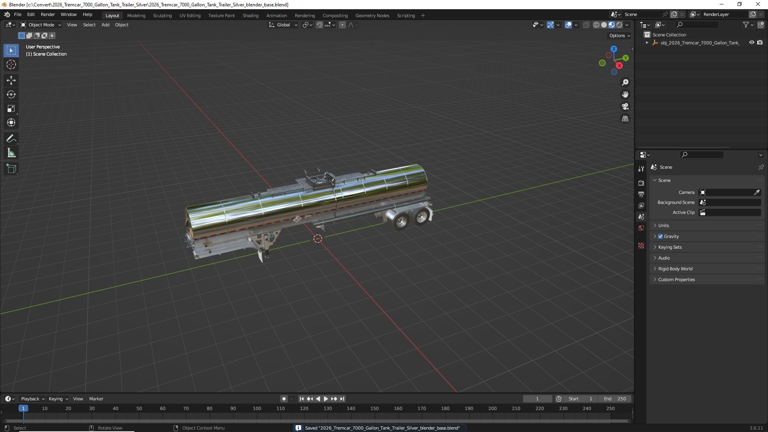Viewport: 768px width, 432px height.
Task: Expand obj_2026_Tremcar tree item arrow
Action: (x=647, y=43)
